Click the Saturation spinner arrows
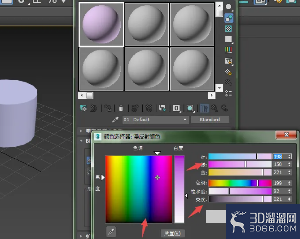 pyautogui.click(x=289, y=191)
